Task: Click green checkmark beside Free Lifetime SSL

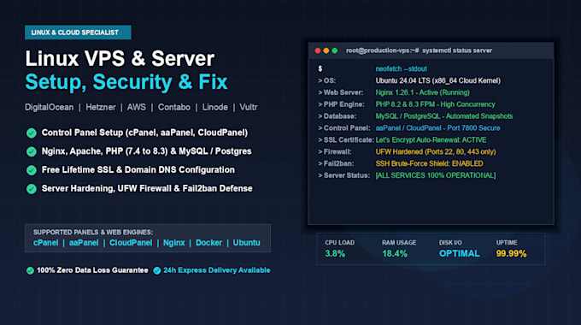Action: (32, 170)
